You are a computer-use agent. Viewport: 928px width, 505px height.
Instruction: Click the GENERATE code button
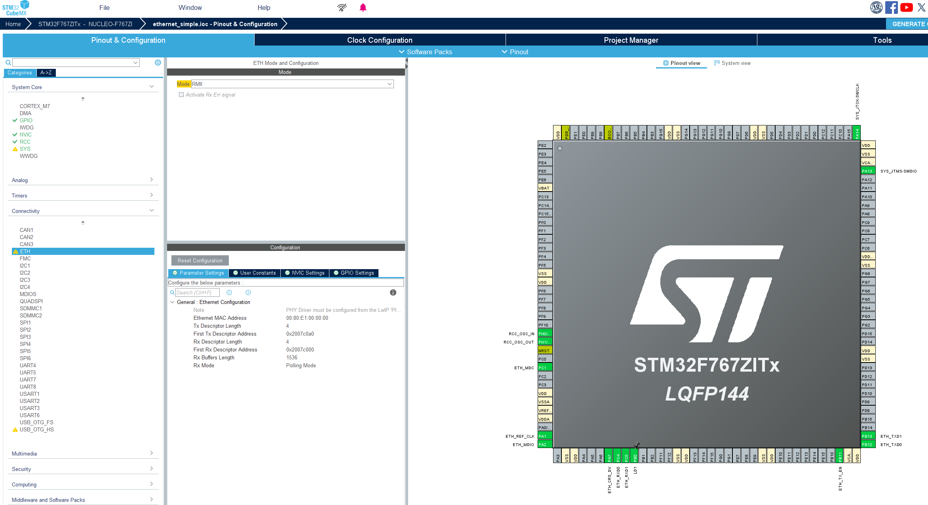point(907,24)
